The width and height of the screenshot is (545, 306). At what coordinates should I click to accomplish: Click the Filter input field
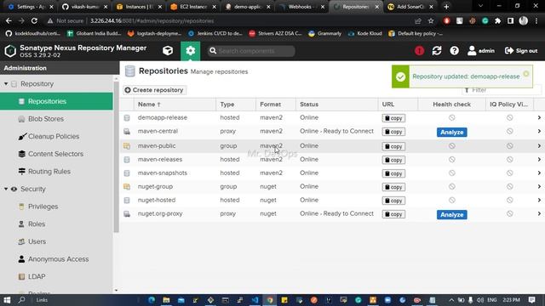pos(501,90)
